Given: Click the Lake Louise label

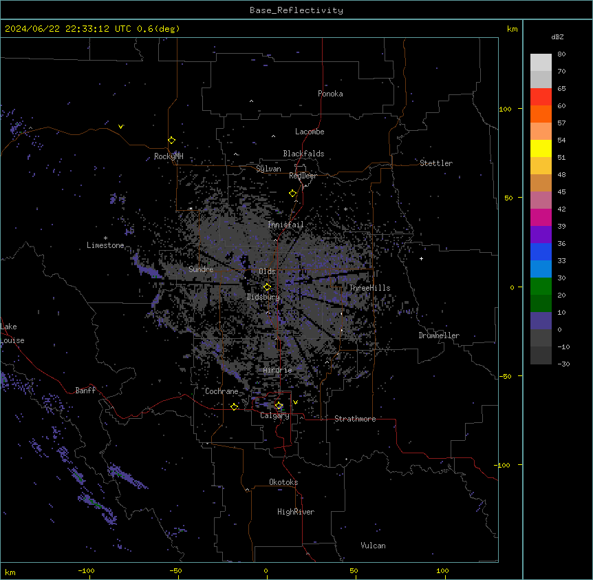Looking at the screenshot, I should (12, 333).
